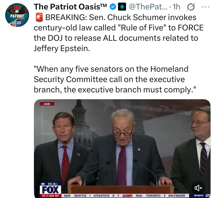Unmute the video with the speaker icon
The width and height of the screenshot is (216, 198).
(x=198, y=188)
